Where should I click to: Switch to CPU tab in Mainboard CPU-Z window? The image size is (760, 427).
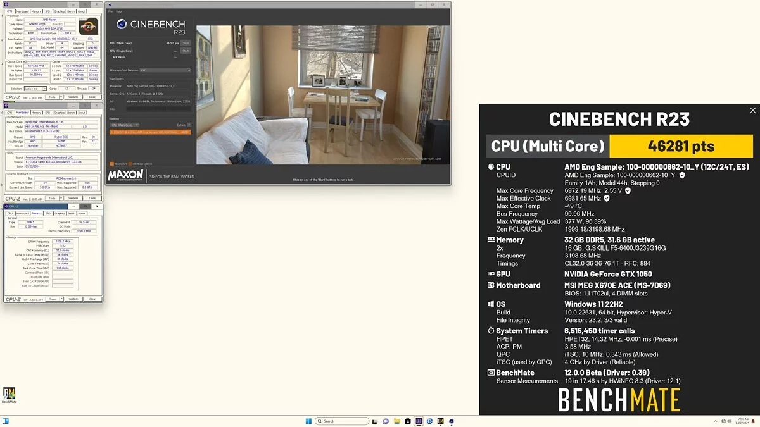pos(9,113)
